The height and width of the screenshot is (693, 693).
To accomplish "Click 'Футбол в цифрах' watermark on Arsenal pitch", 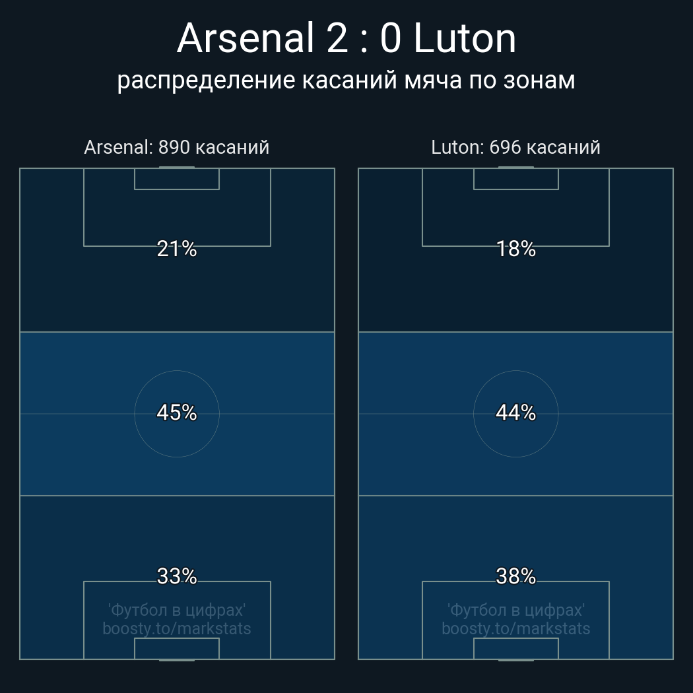I will point(176,610).
